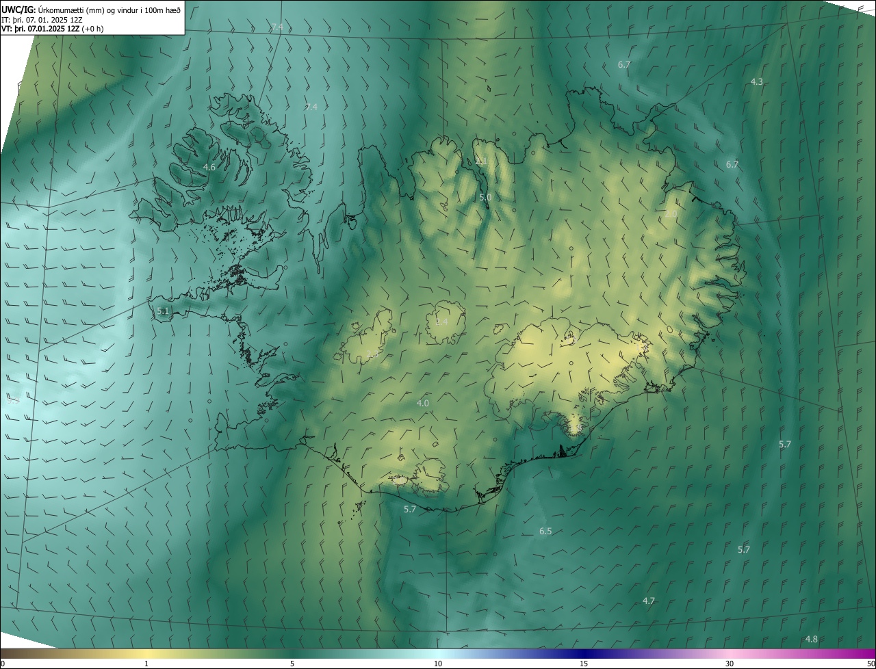The image size is (876, 669).
Task: Click the 5.0 value label on the map
Action: [x=485, y=197]
